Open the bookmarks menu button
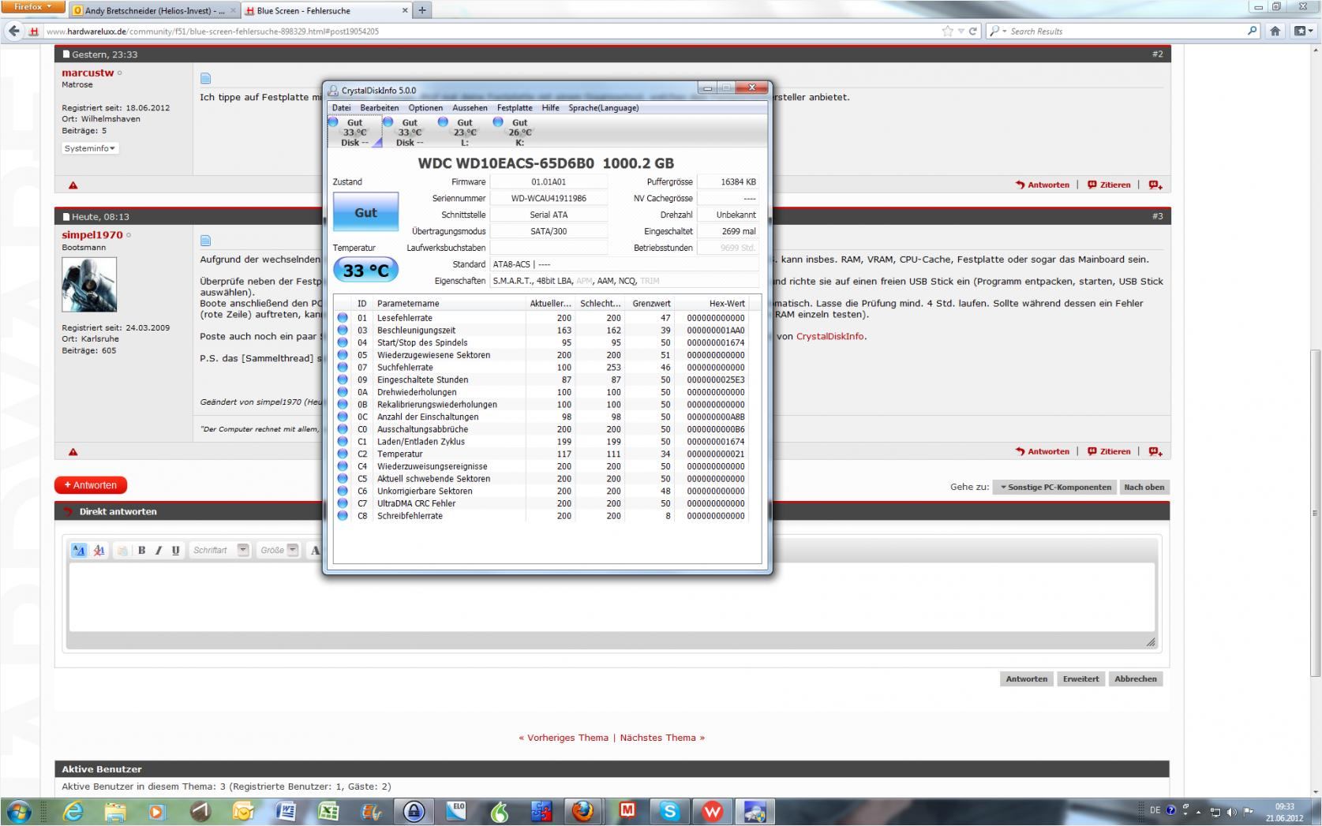 (x=1302, y=32)
